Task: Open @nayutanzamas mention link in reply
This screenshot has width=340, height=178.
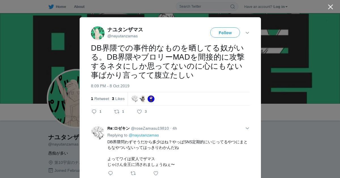Action: pos(144,135)
